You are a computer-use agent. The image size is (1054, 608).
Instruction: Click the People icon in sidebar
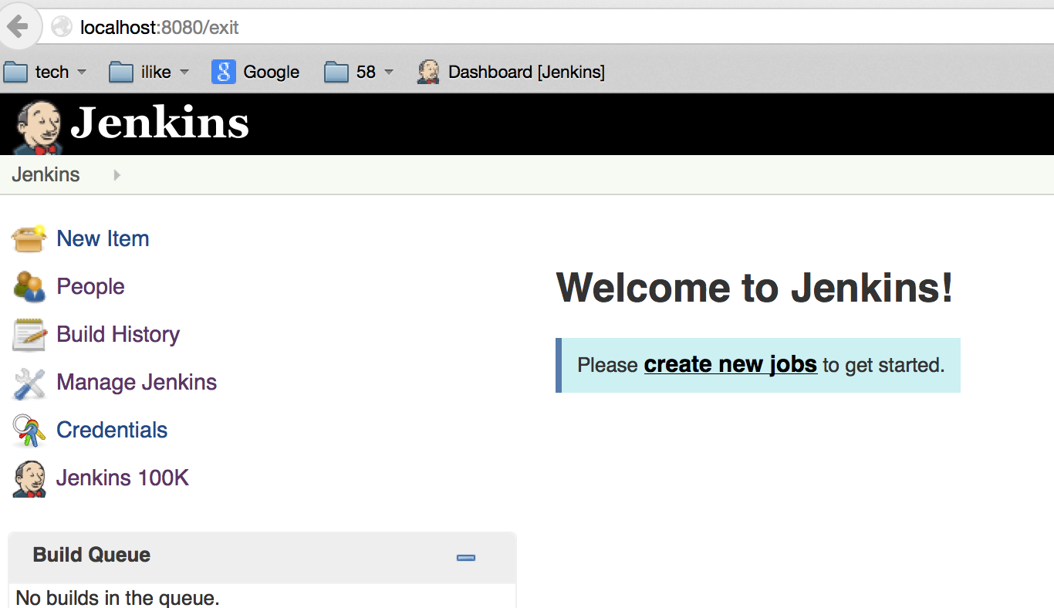click(29, 286)
